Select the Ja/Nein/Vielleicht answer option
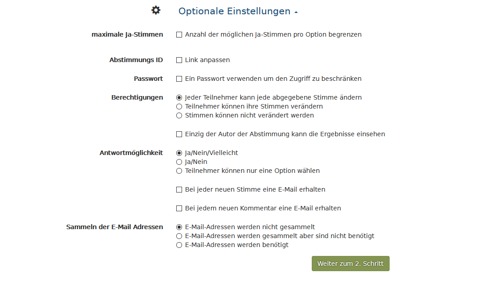Screen dimensions: 488x289 coord(179,153)
